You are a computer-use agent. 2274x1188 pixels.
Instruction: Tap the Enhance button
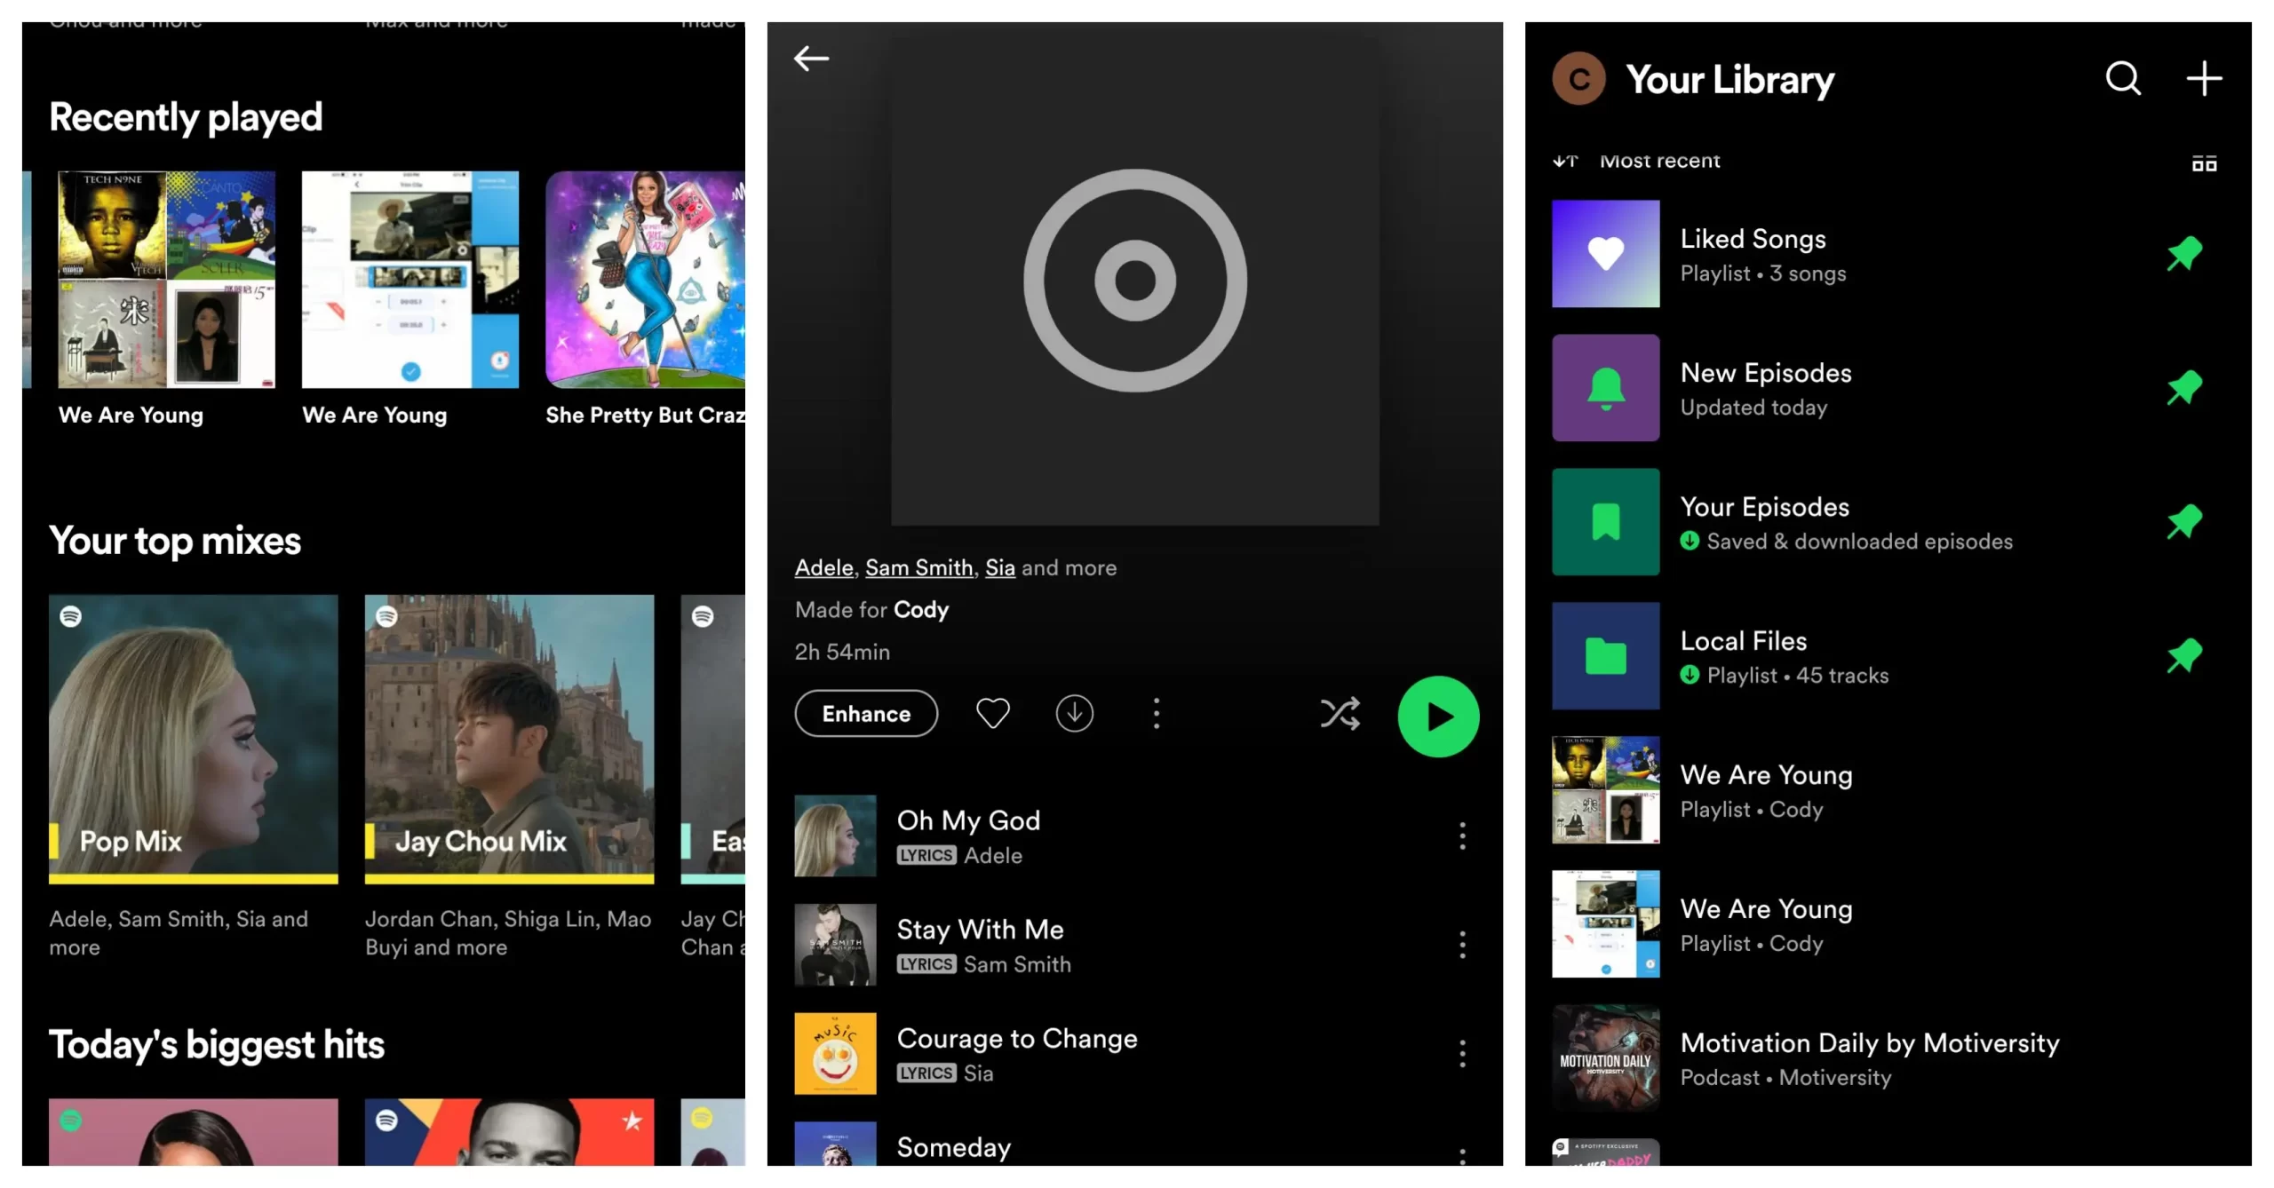pos(866,714)
